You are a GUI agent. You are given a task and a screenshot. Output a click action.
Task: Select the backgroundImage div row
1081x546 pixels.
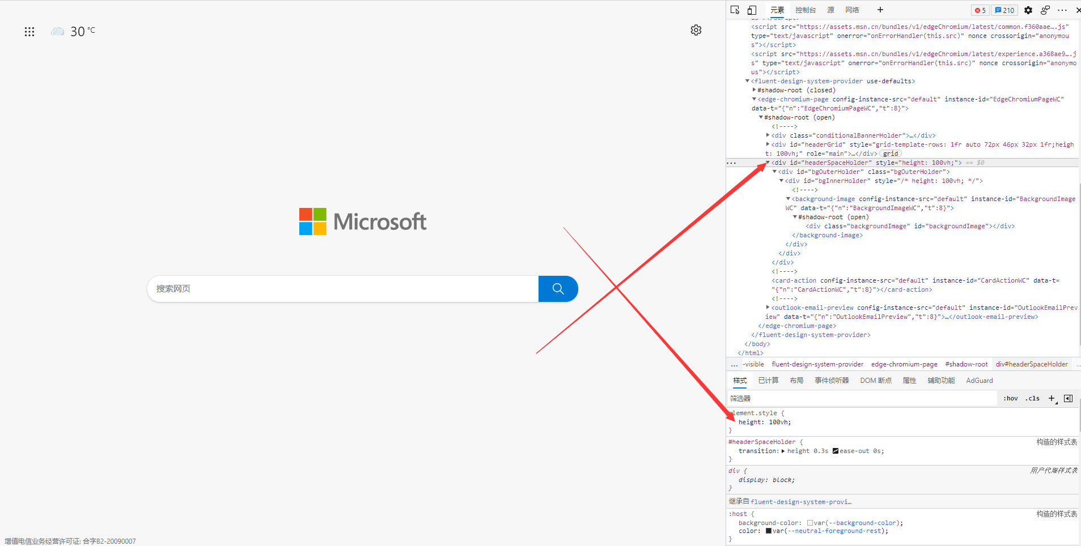tap(910, 226)
